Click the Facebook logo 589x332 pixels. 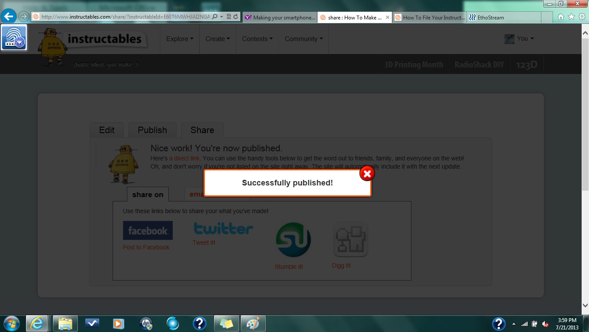tap(148, 230)
